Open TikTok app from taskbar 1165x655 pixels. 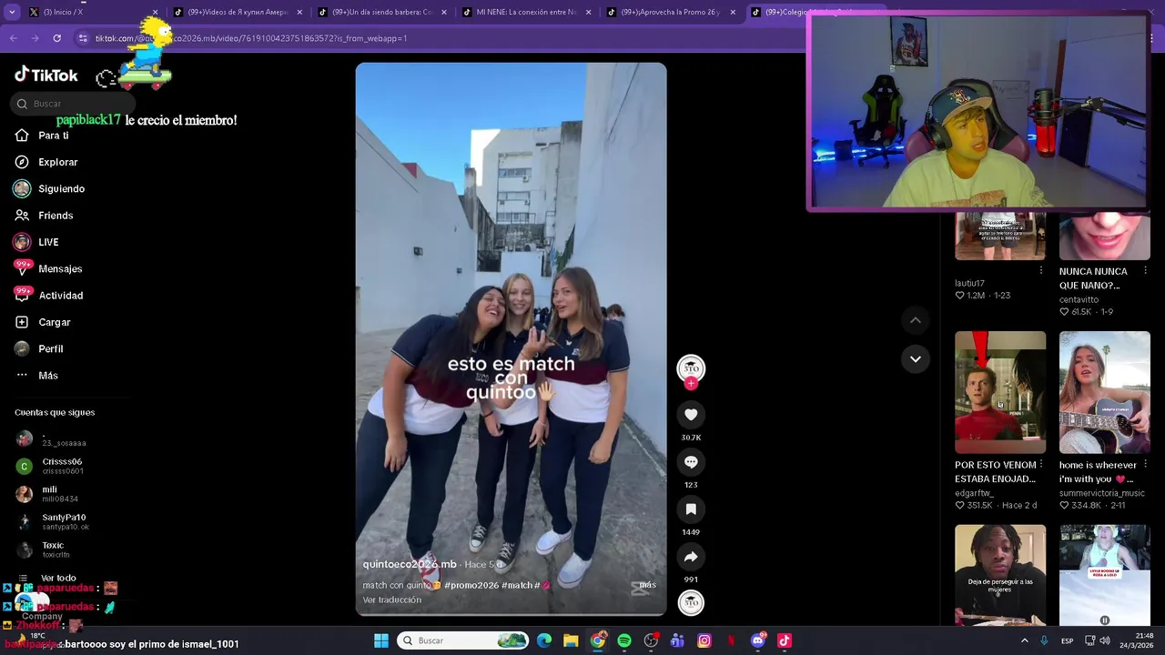(x=785, y=640)
